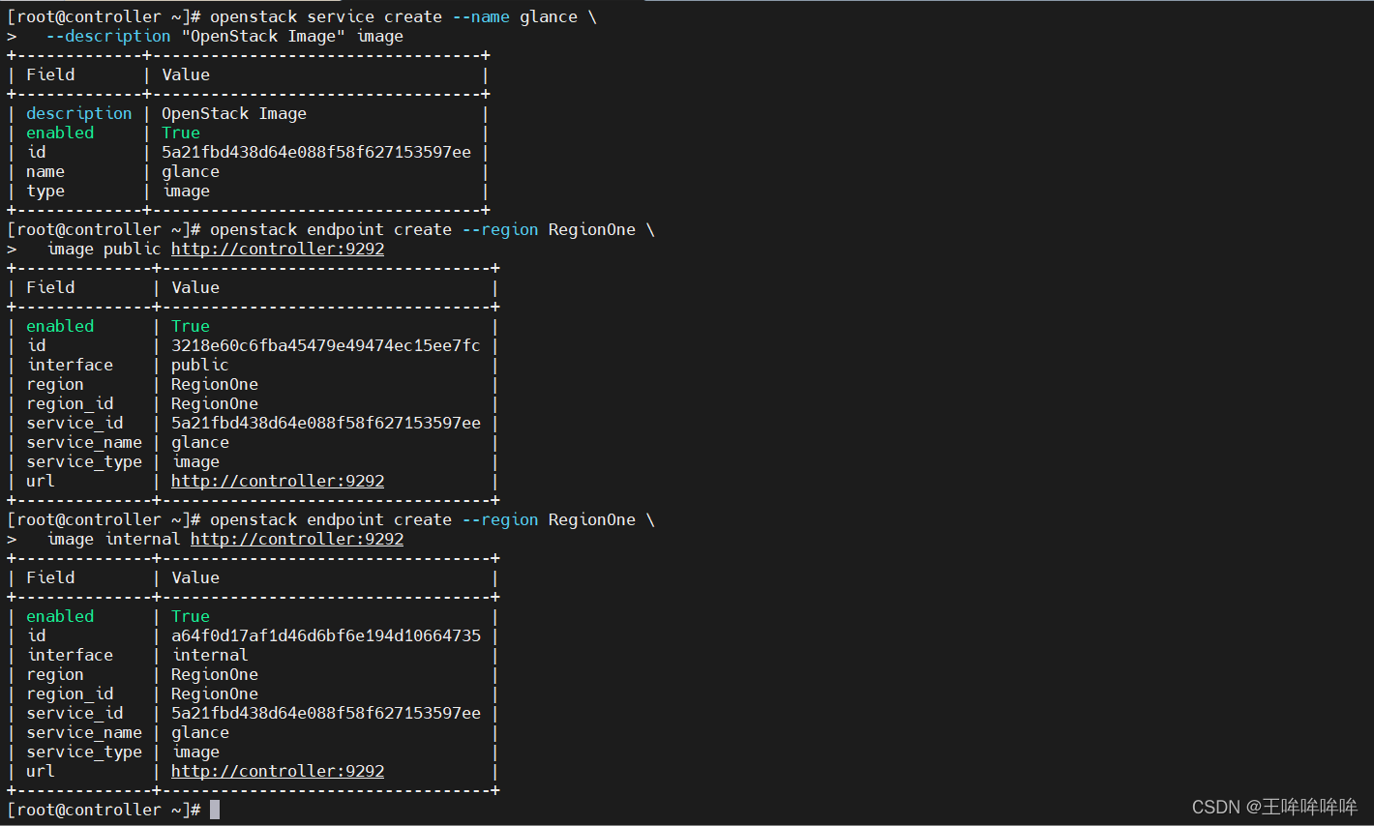This screenshot has height=826, width=1374.
Task: Click 'region_id' field in internal endpoint table
Action: pyautogui.click(x=70, y=693)
